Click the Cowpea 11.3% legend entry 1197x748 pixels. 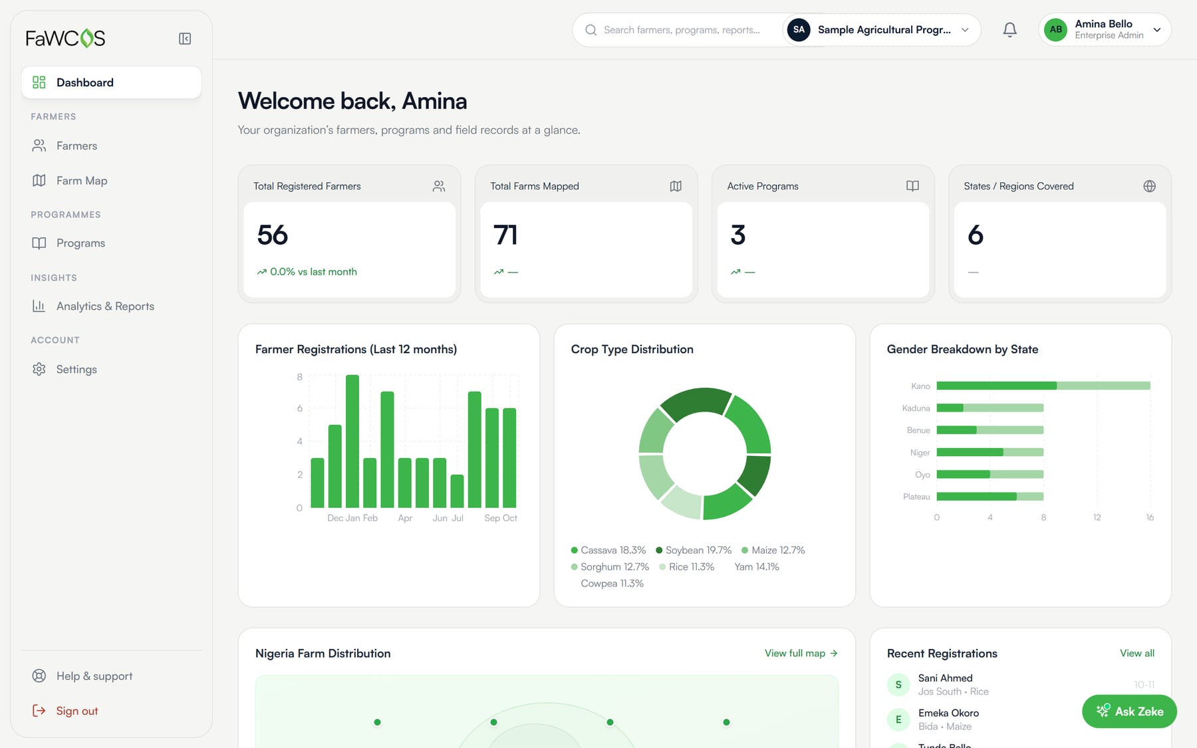[612, 584]
